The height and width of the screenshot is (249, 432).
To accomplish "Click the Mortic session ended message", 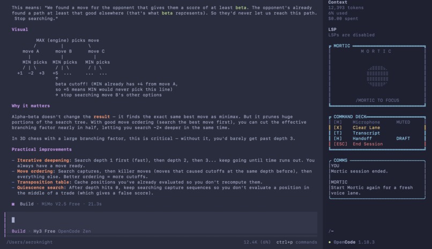I will coord(359,171).
